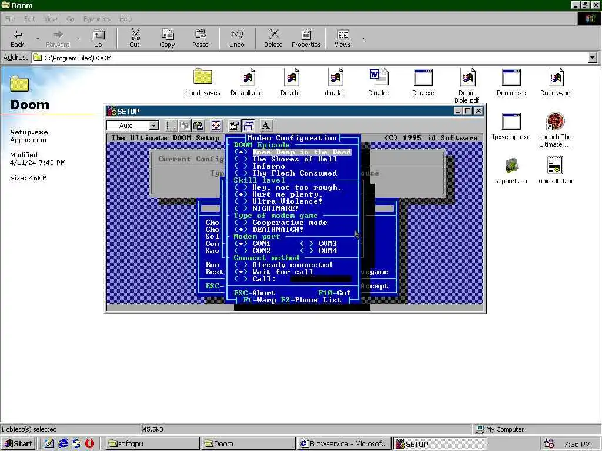Open font size 'Auto' dropdown in SETUP
The image size is (602, 451).
153,126
